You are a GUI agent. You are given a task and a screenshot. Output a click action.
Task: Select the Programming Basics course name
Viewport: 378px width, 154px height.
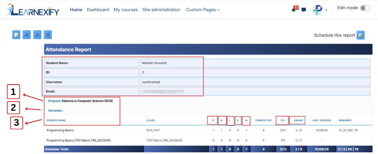point(60,130)
